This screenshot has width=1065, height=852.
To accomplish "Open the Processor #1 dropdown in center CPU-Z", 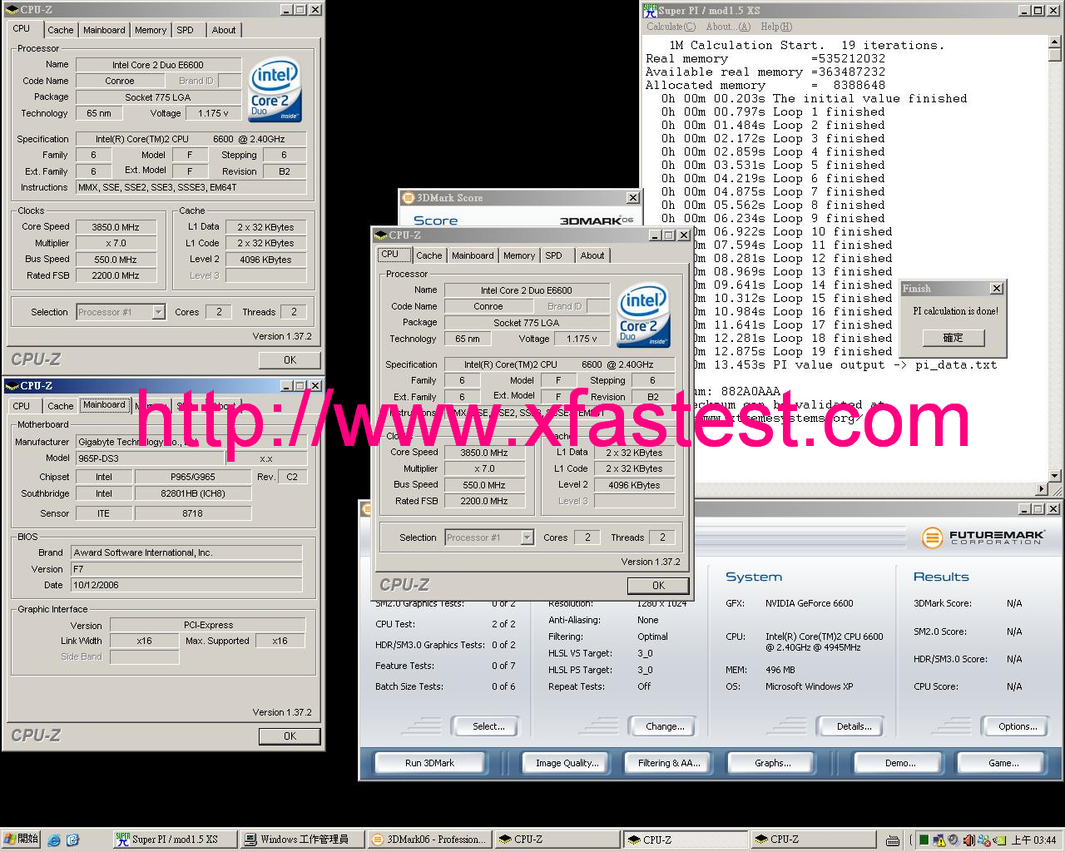I will click(x=527, y=537).
